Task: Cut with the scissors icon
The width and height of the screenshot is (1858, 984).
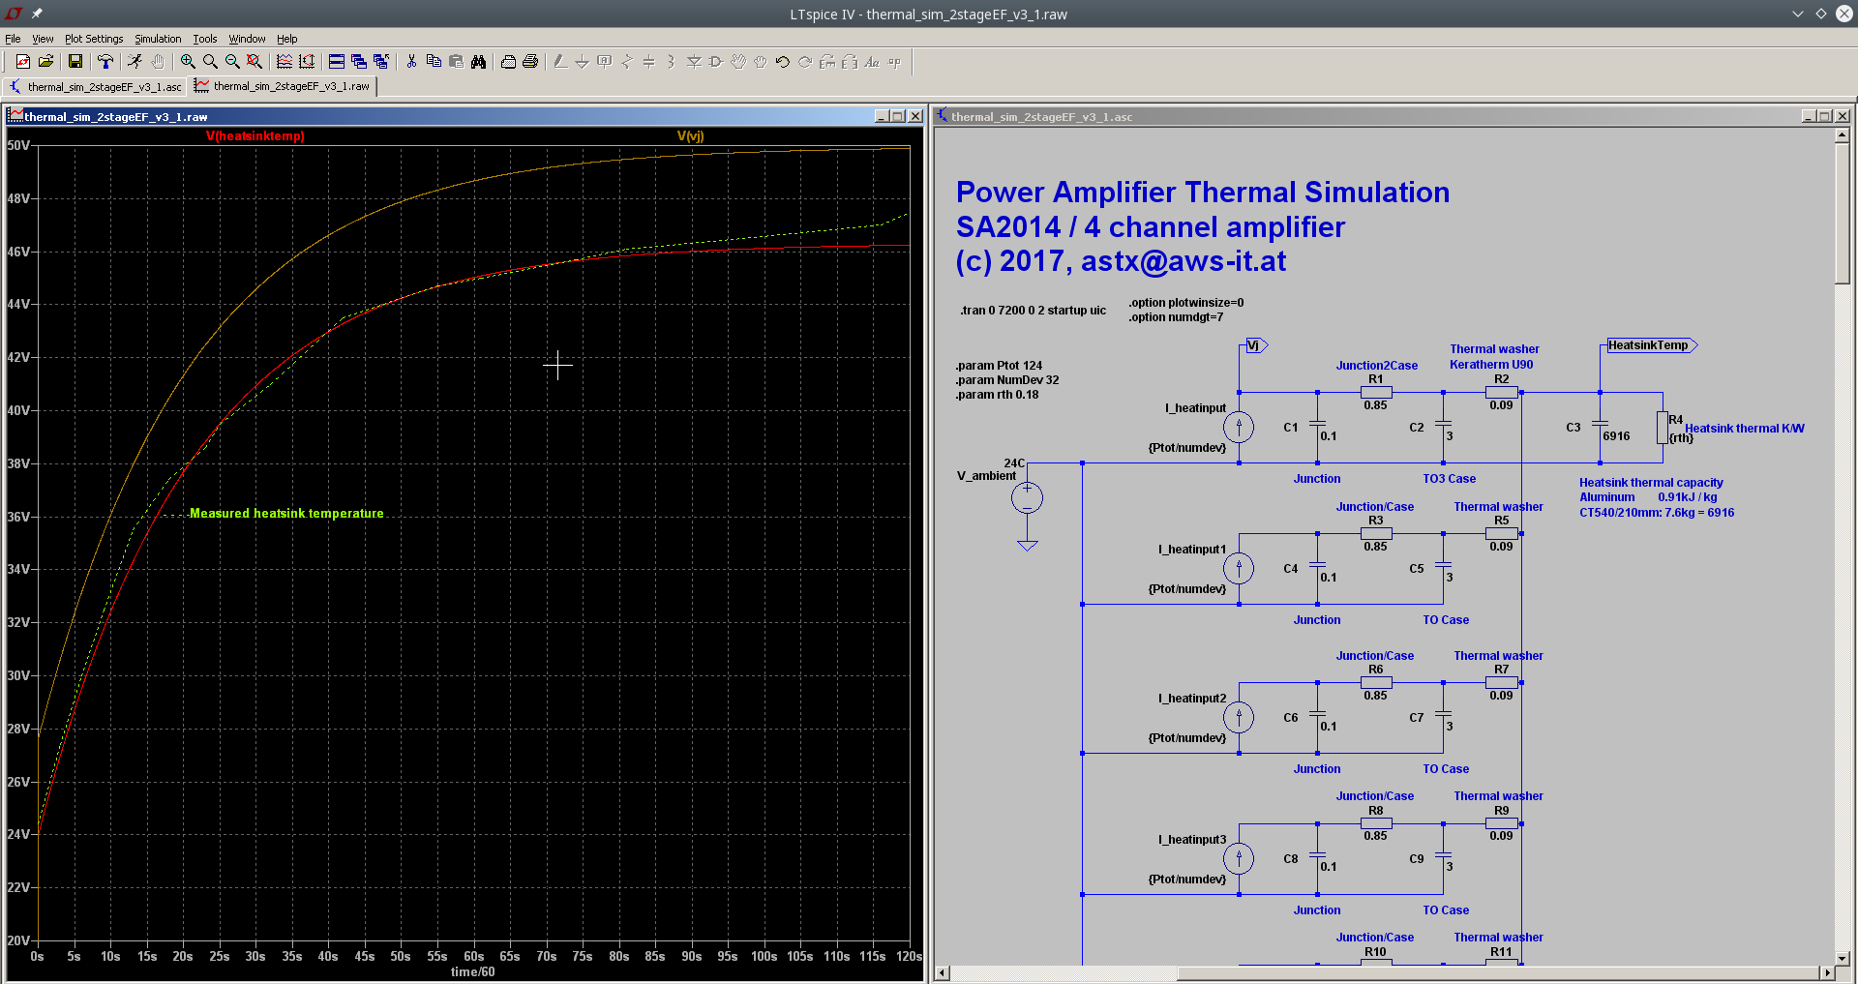Action: [411, 62]
